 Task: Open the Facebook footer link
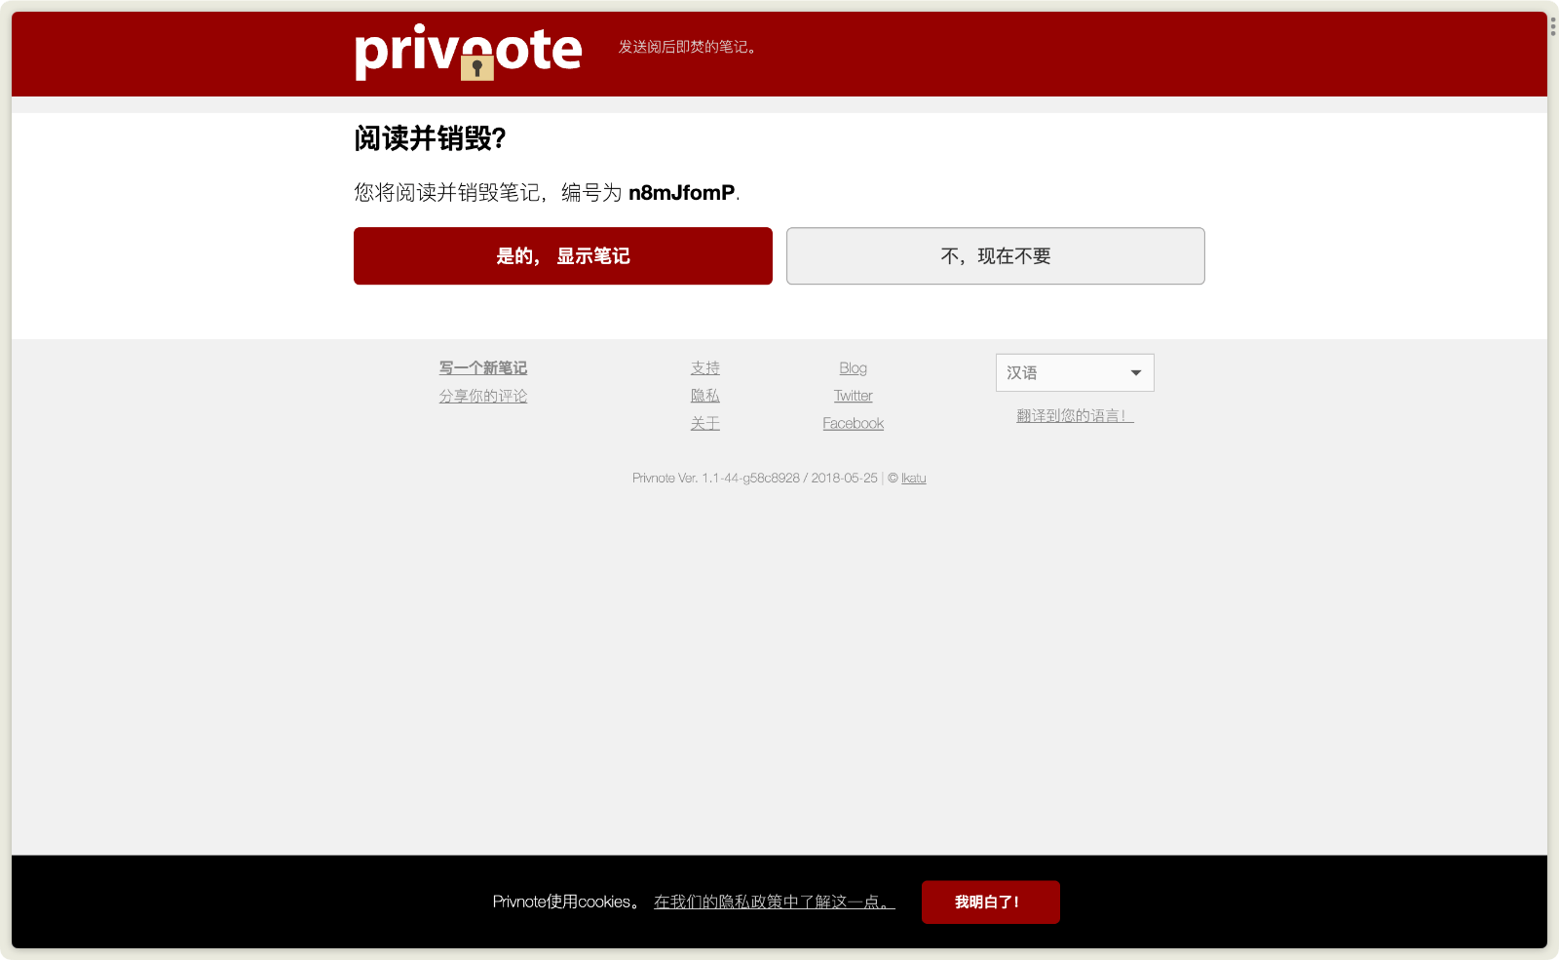(x=853, y=424)
